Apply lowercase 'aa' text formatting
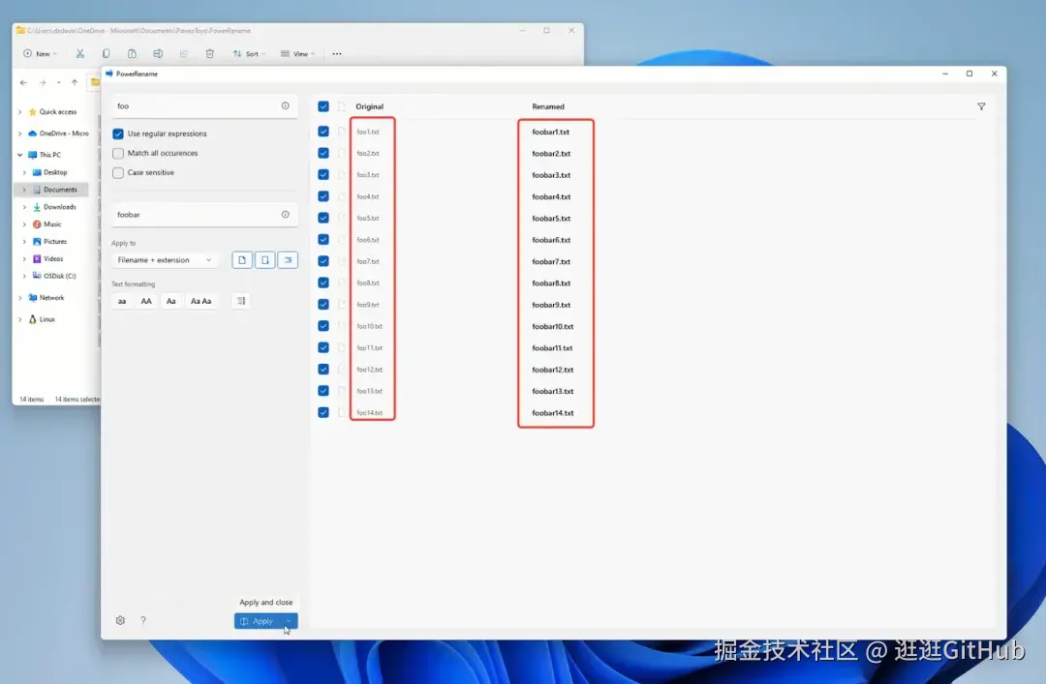Screen dimensions: 1046x684 [x=122, y=301]
